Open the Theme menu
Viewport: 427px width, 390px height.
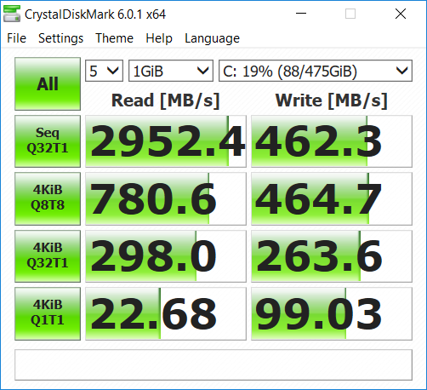click(114, 38)
